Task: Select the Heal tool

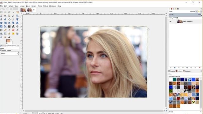Action: point(13,34)
